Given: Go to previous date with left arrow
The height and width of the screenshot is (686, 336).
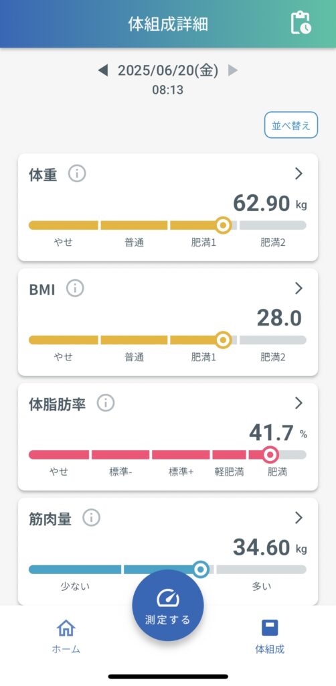Looking at the screenshot, I should pos(103,70).
